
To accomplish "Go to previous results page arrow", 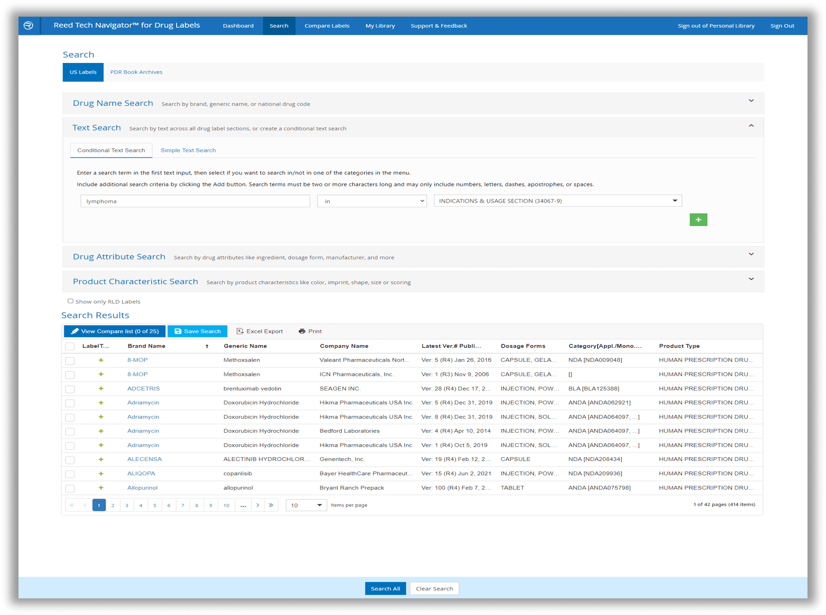I will (x=85, y=505).
